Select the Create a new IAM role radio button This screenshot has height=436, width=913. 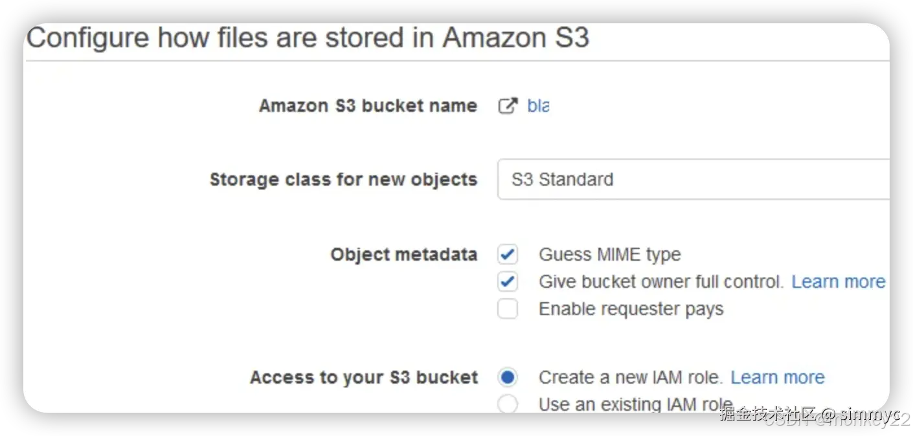pyautogui.click(x=508, y=377)
